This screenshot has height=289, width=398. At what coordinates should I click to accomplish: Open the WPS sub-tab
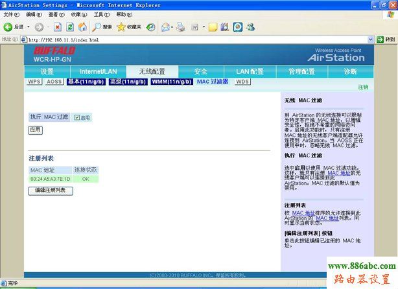tap(34, 82)
